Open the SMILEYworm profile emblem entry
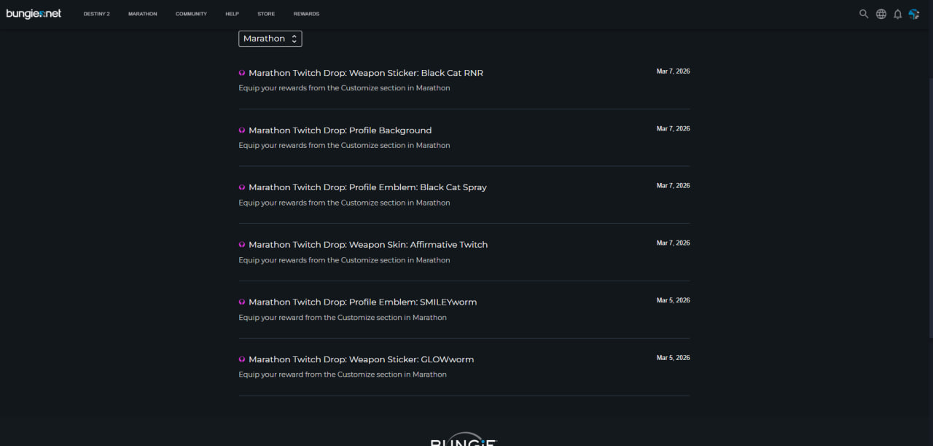 pos(362,302)
